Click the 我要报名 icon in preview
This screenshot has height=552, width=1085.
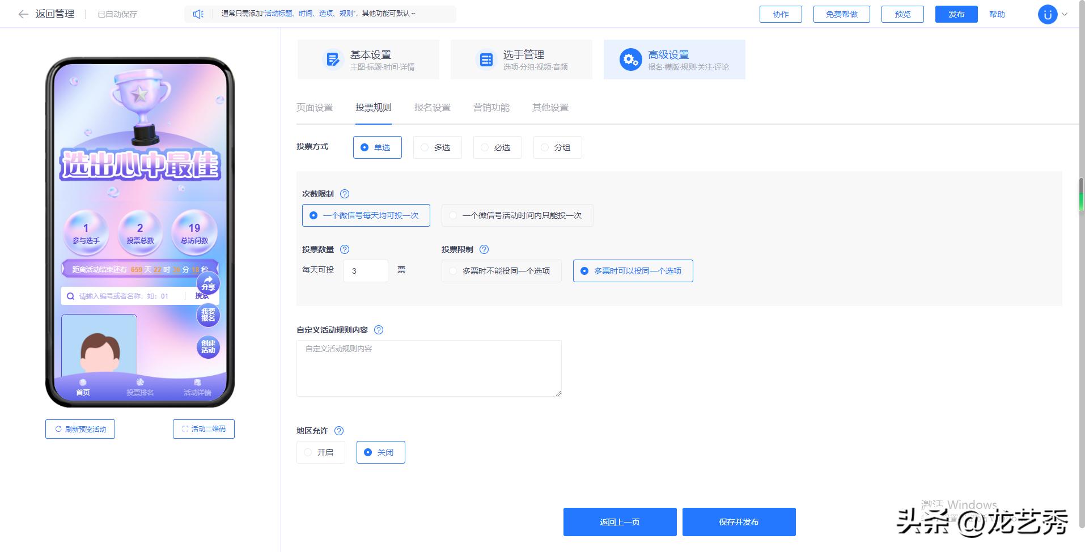pyautogui.click(x=207, y=316)
